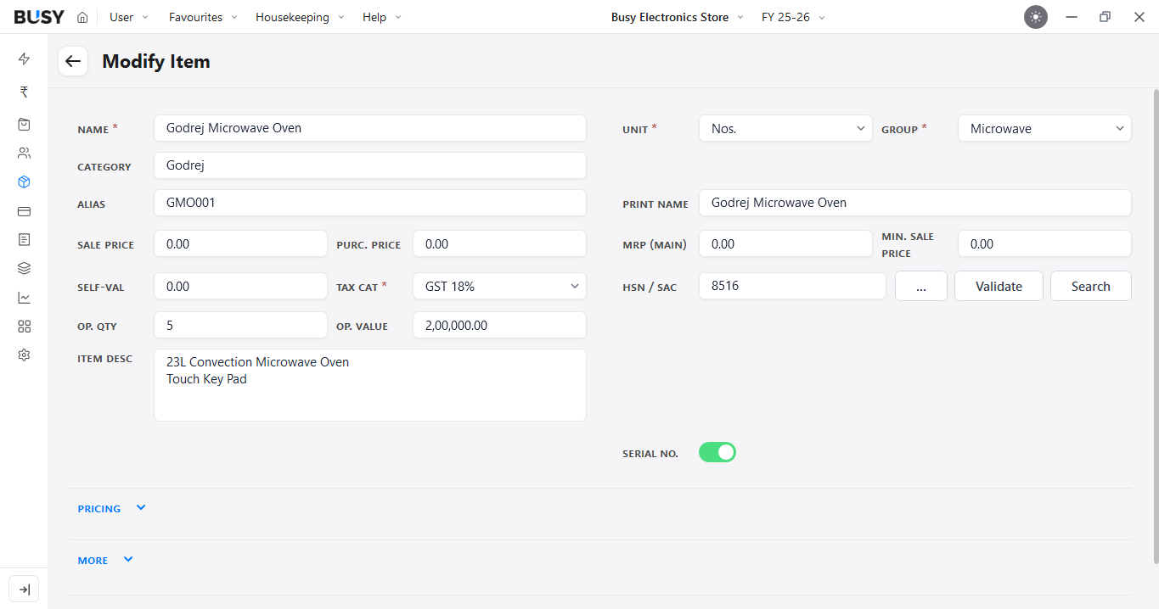The width and height of the screenshot is (1159, 609).
Task: Open the Favourites menu
Action: tap(203, 17)
